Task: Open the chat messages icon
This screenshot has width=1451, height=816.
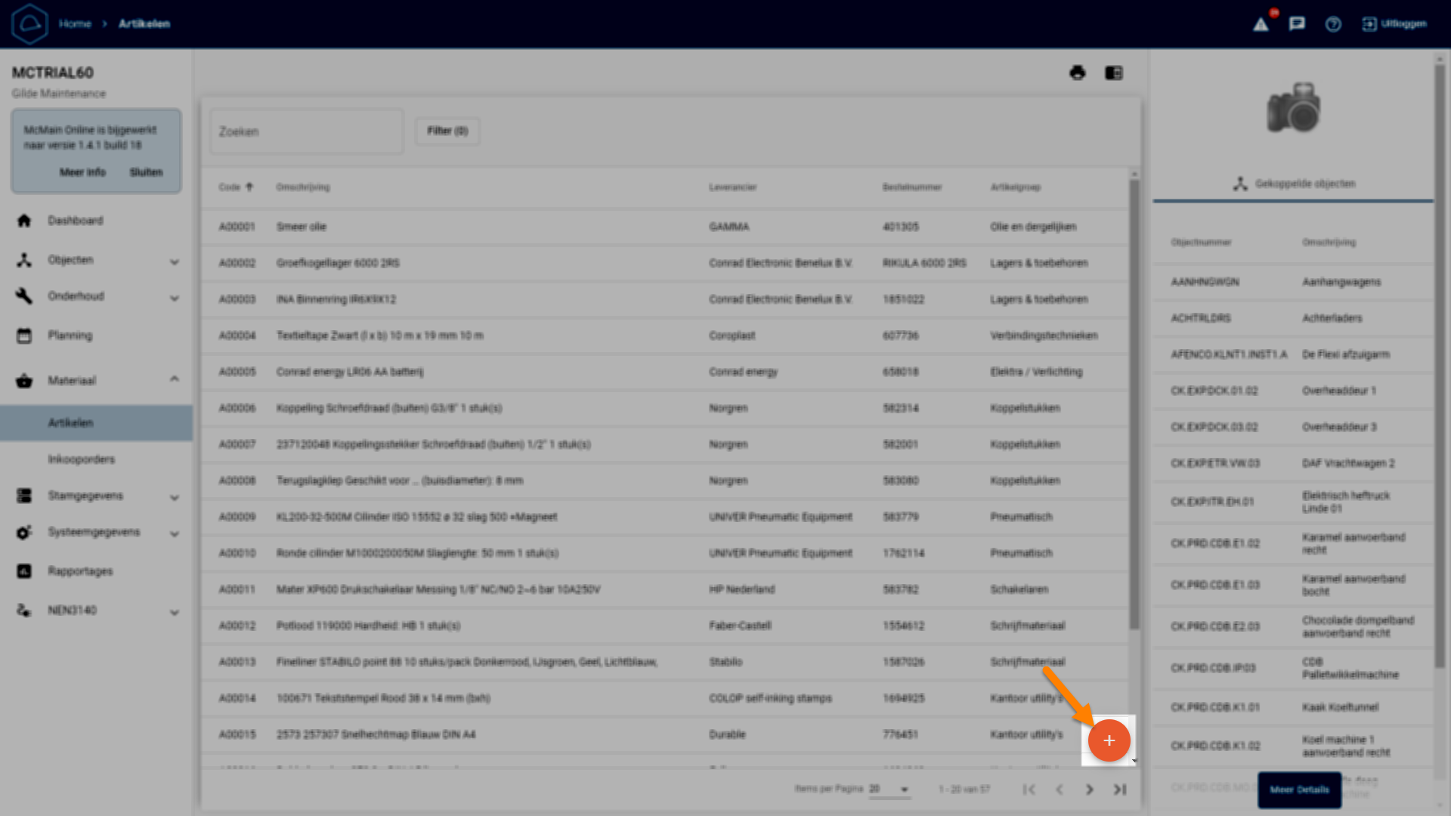Action: pos(1297,24)
